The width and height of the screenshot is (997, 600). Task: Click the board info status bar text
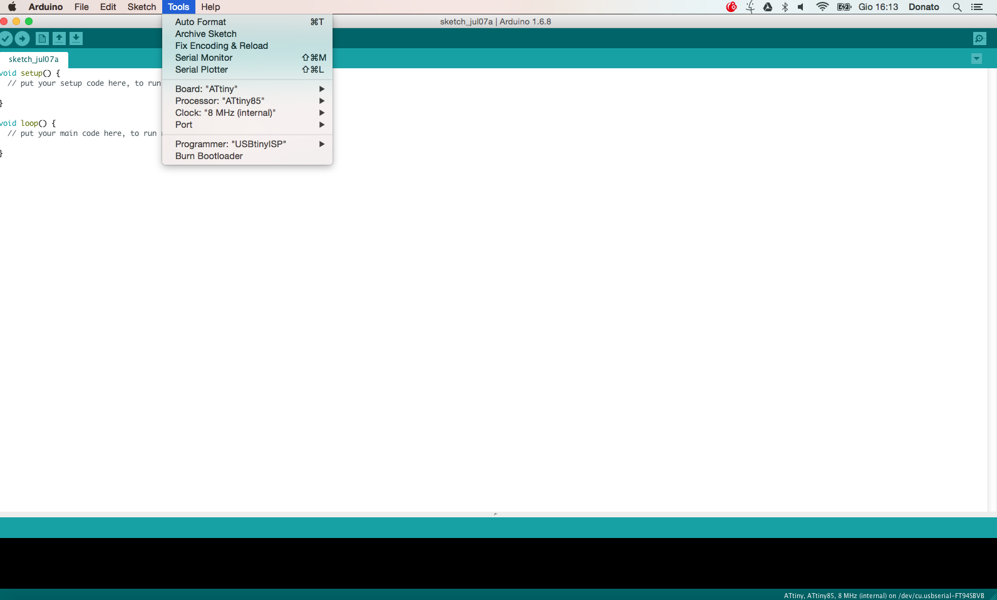point(884,596)
